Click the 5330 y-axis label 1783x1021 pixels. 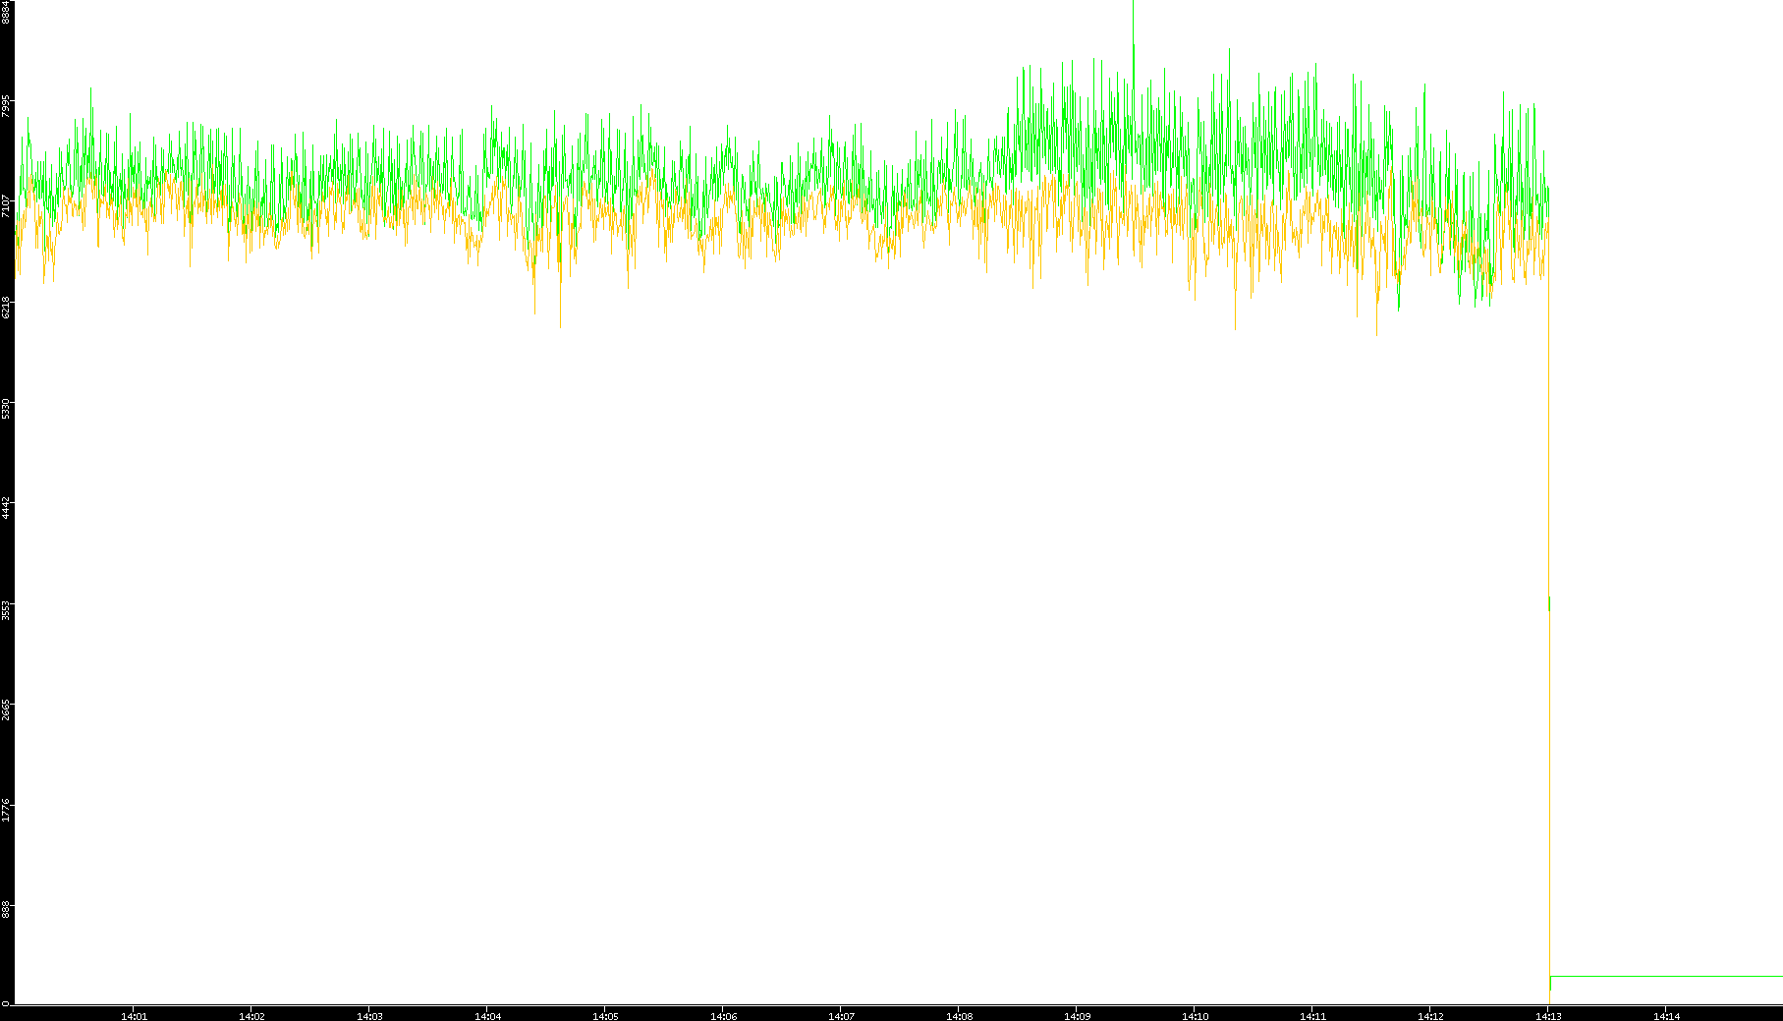[x=6, y=408]
